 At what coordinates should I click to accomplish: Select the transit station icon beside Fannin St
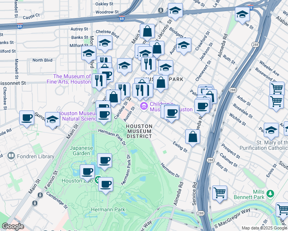coord(40,195)
